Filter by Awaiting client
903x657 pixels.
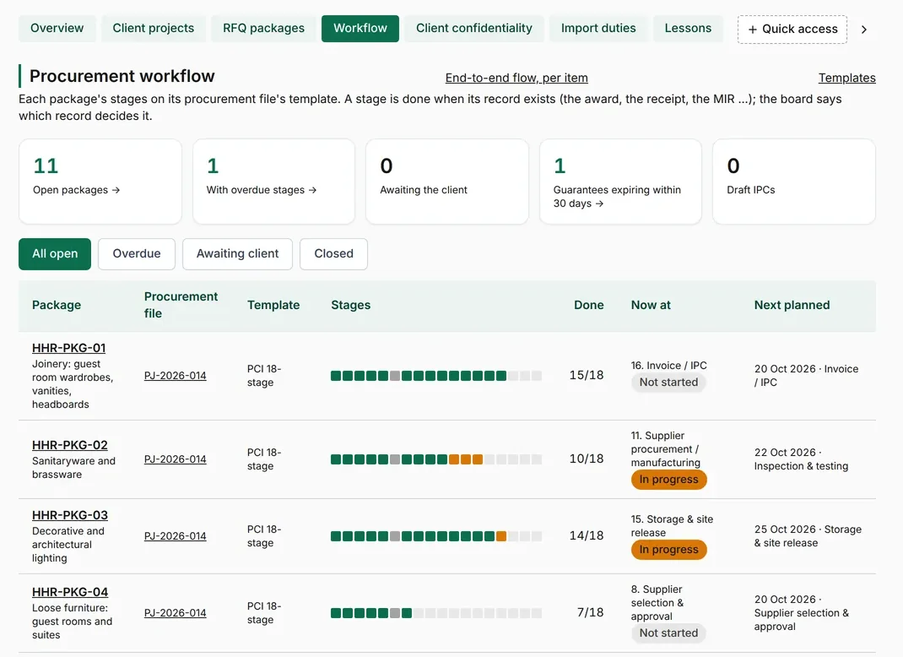click(x=237, y=254)
